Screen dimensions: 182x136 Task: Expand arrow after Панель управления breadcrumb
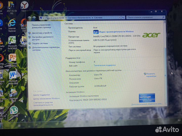(x=66, y=18)
